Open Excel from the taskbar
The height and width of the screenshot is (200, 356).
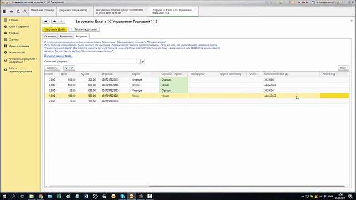pos(59,196)
